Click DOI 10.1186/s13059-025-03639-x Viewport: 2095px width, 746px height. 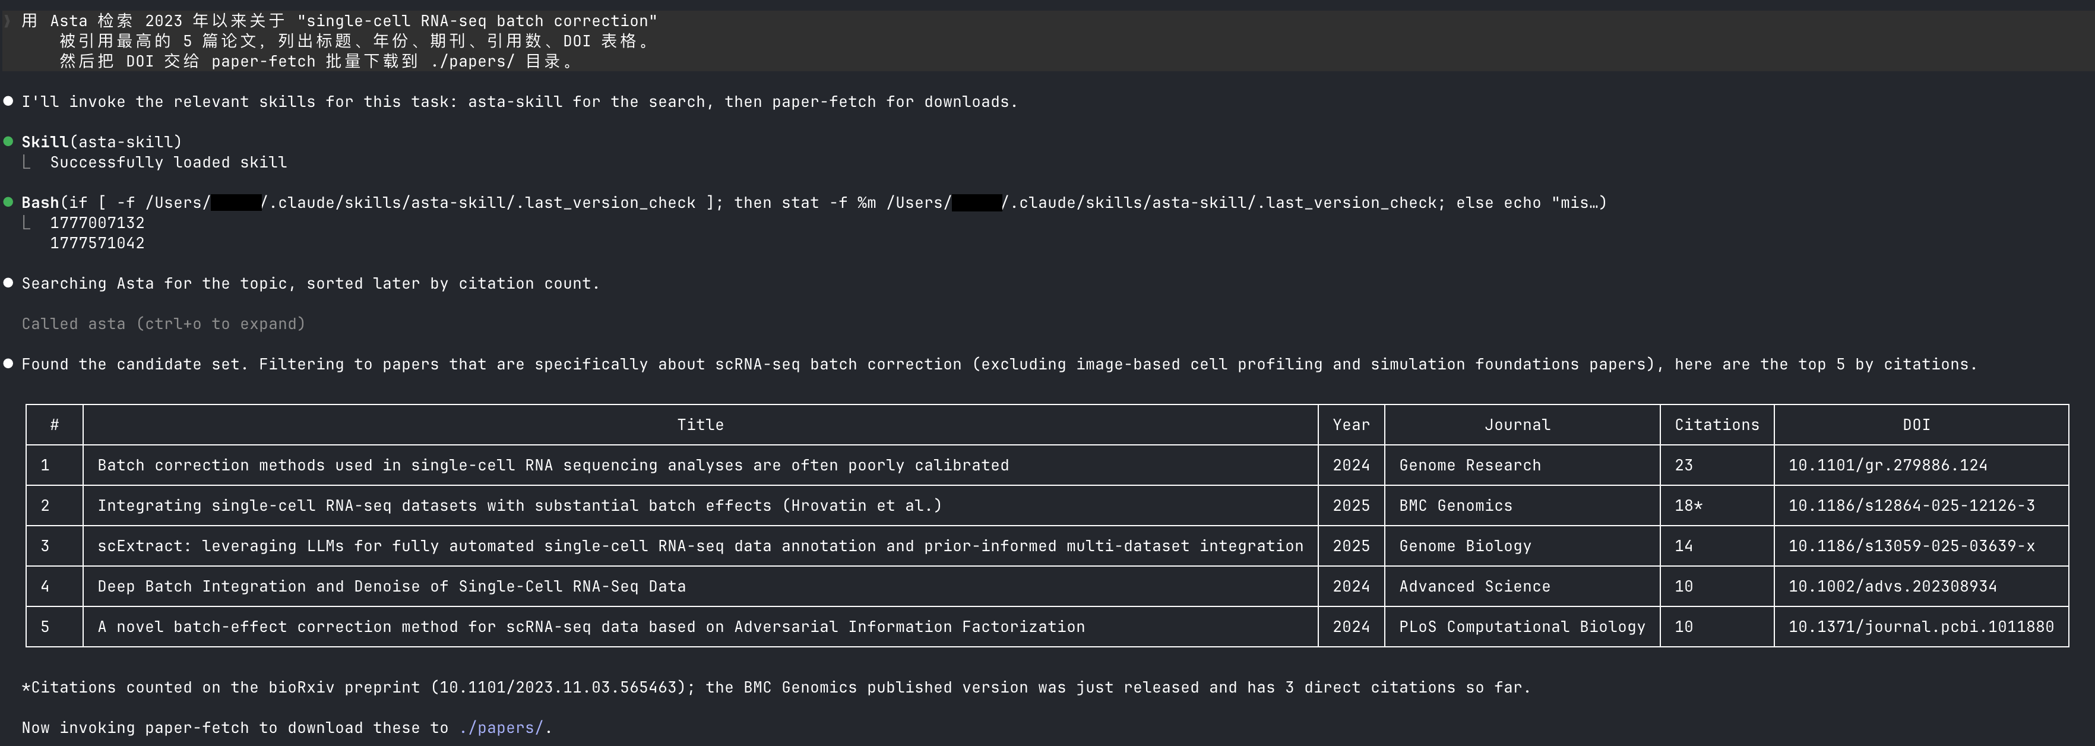(x=1911, y=546)
